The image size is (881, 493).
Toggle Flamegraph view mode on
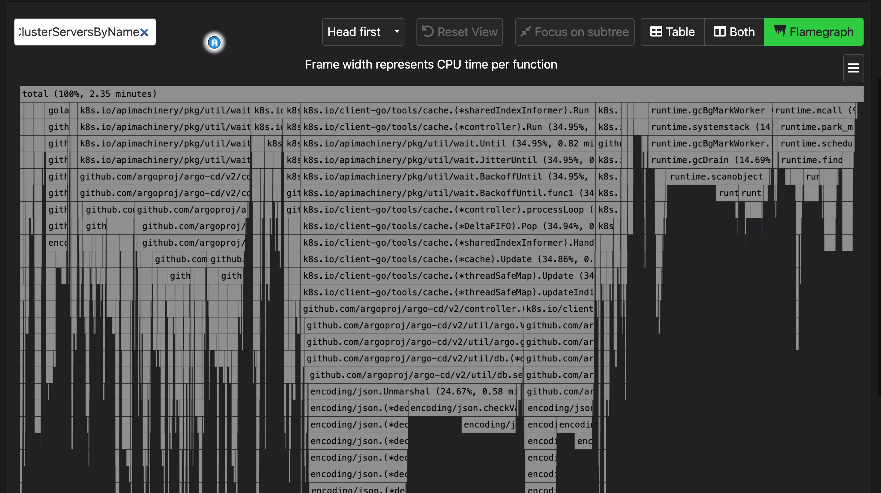pyautogui.click(x=814, y=32)
